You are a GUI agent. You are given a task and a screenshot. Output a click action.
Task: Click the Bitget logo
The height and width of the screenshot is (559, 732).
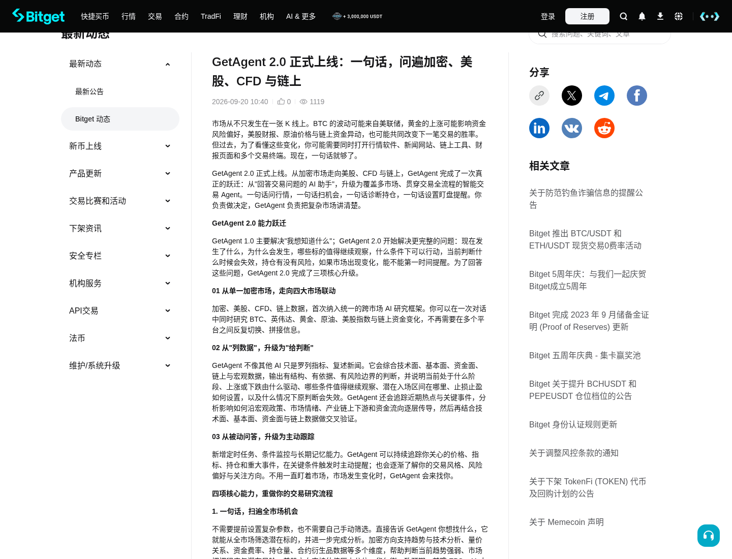(x=39, y=16)
